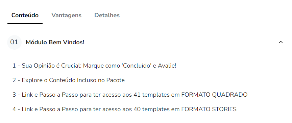Viewport: 292px width, 123px height.
Task: Click the number 3 of the third lesson
Action: pos(14,95)
